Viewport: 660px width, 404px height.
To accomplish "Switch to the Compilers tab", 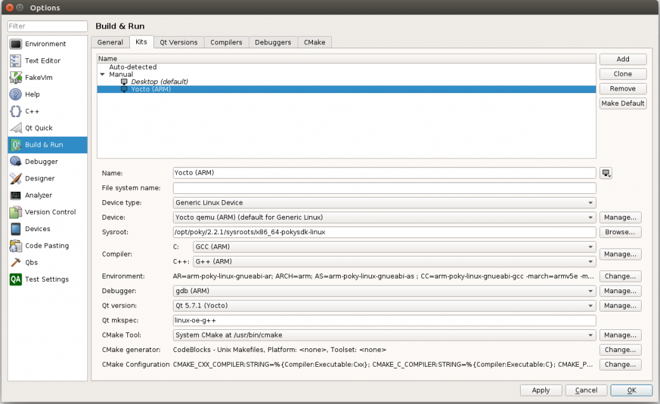I will click(226, 42).
